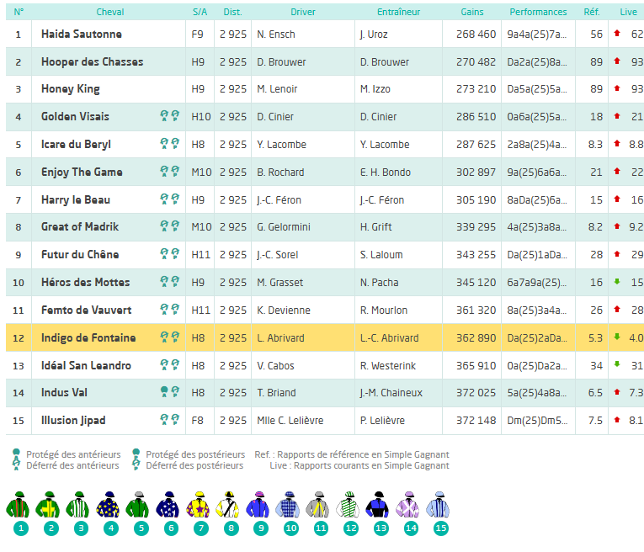Image resolution: width=644 pixels, height=552 pixels.
Task: Click red up arrow in Haida Sautonne row
Action: point(617,34)
